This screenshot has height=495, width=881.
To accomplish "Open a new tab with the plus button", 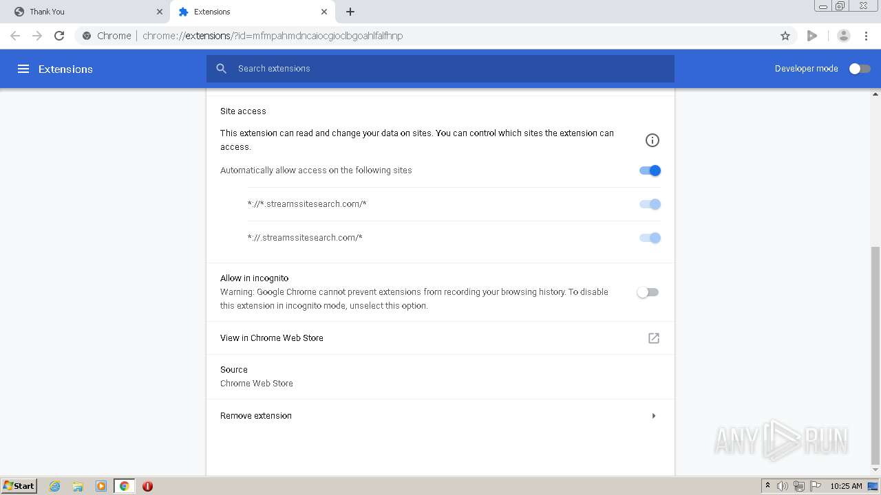I will pos(350,12).
